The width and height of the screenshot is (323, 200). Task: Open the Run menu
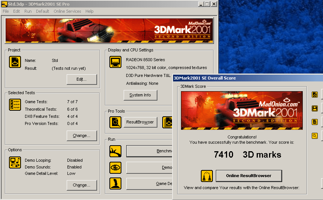tap(28, 11)
